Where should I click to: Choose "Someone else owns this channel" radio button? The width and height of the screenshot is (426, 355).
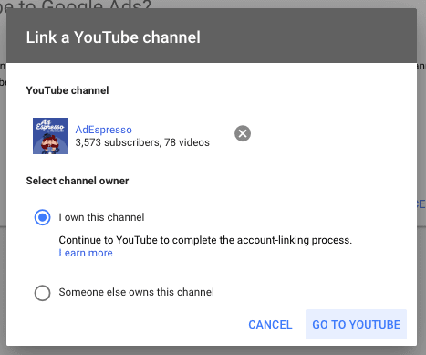click(42, 293)
